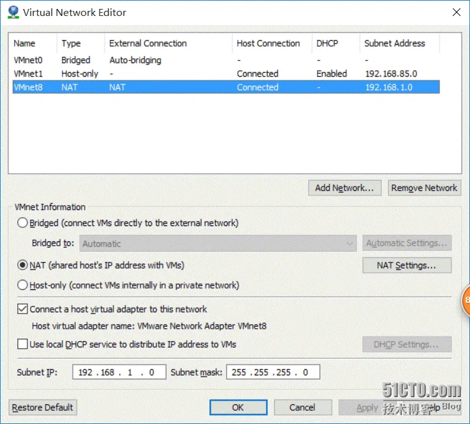This screenshot has width=470, height=424.
Task: Click the 192.168.1.0 subnet cell
Action: pos(389,87)
